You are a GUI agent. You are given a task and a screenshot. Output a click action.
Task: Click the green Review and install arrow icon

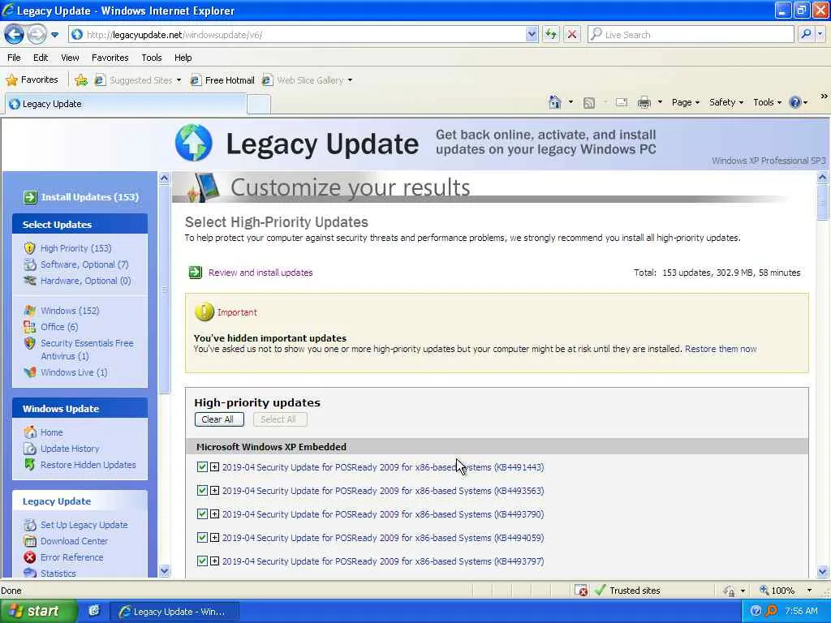(196, 273)
